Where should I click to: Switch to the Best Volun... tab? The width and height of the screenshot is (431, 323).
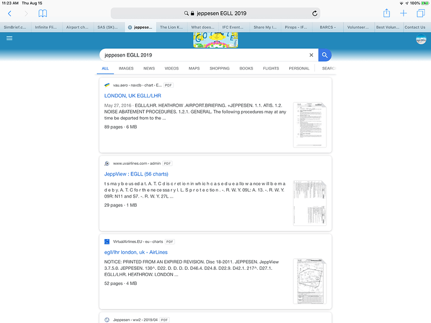click(388, 27)
